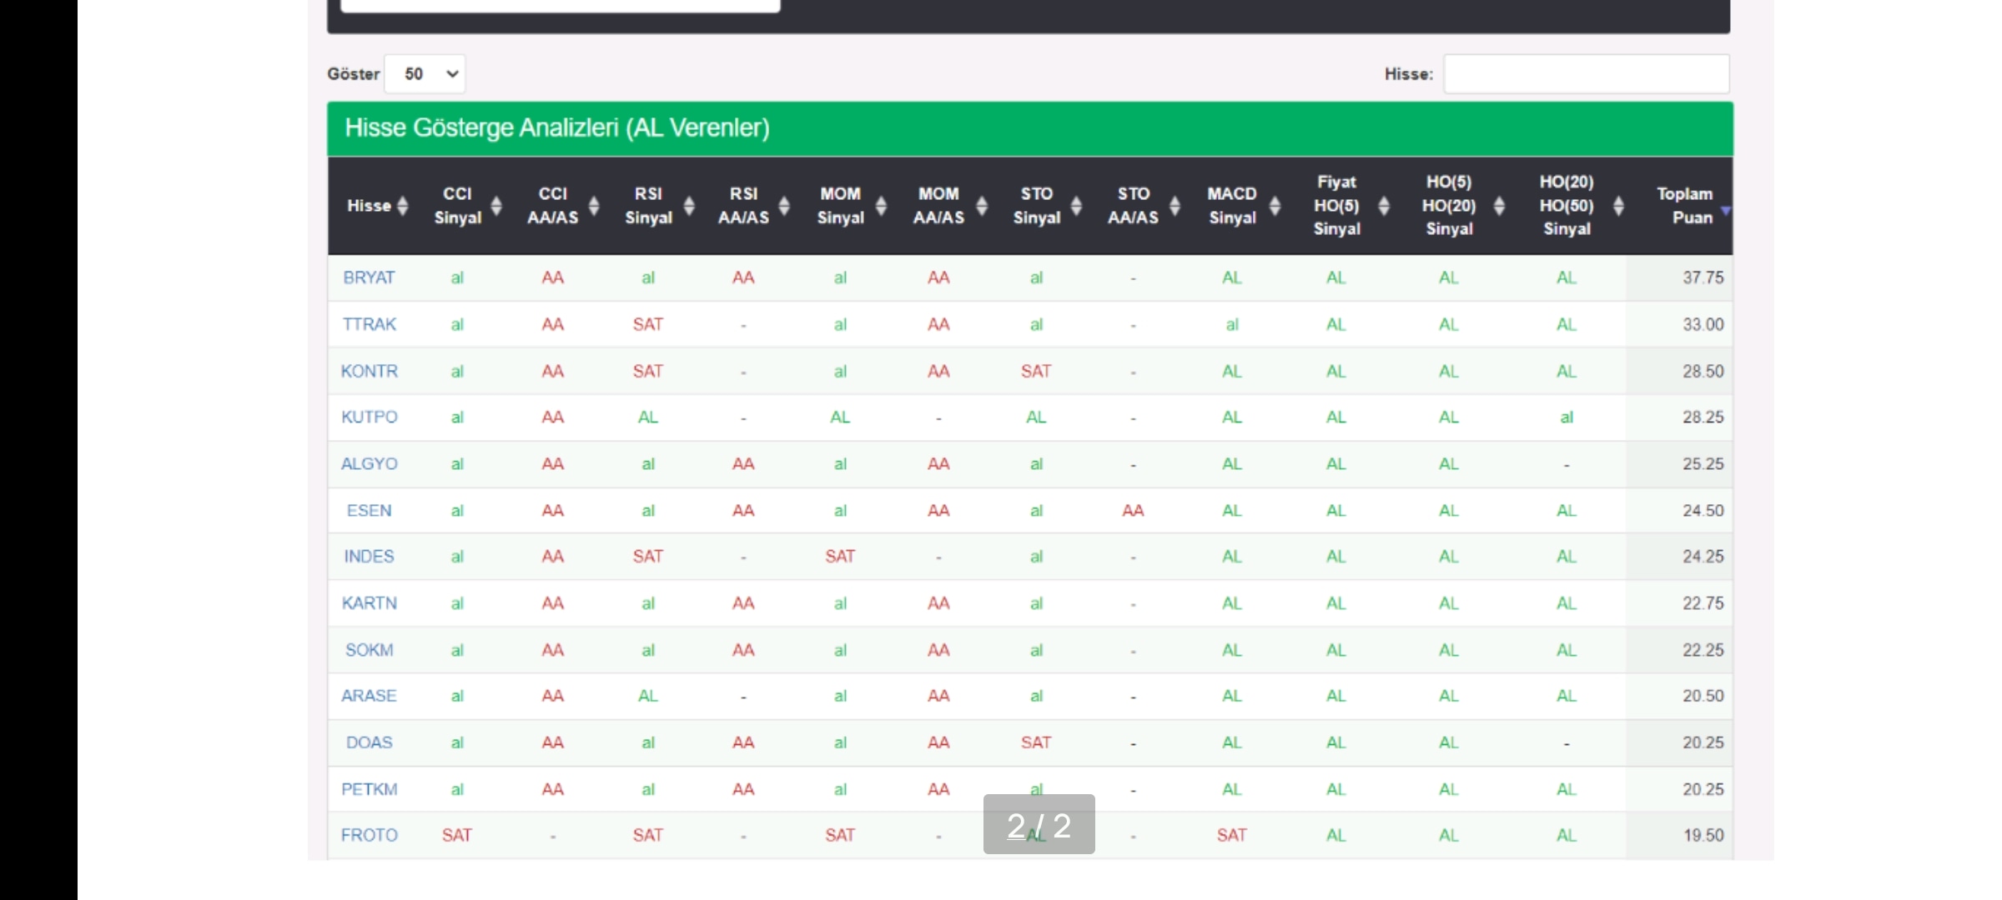The image size is (2002, 900).
Task: Open the TTRAK stock link
Action: point(369,324)
